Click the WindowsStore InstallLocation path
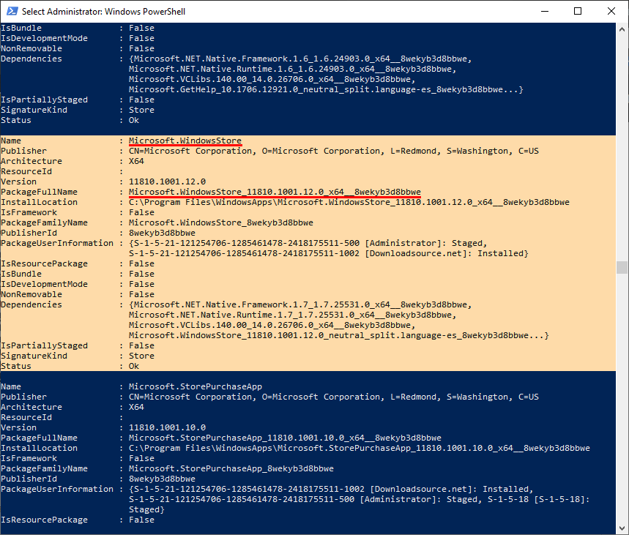Image resolution: width=629 pixels, height=535 pixels. [349, 202]
